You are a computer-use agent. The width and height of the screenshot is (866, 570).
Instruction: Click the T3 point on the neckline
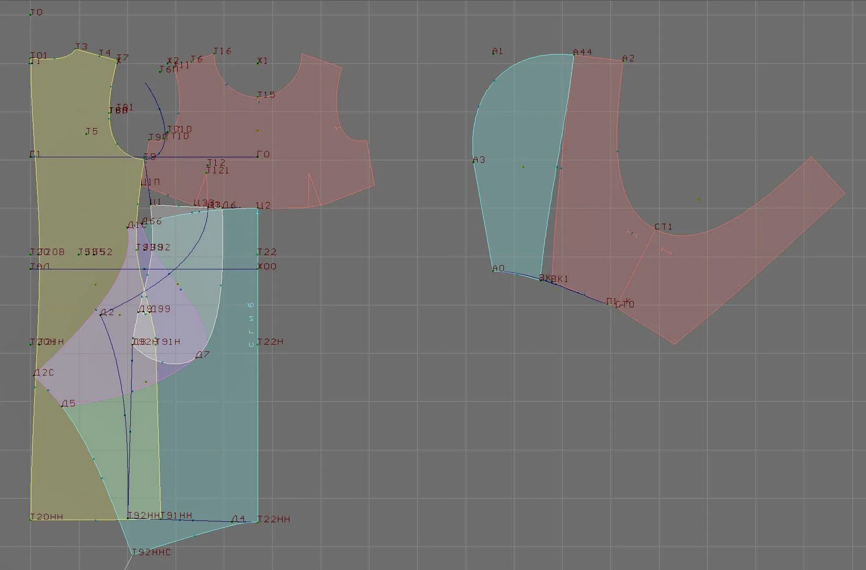[x=76, y=49]
